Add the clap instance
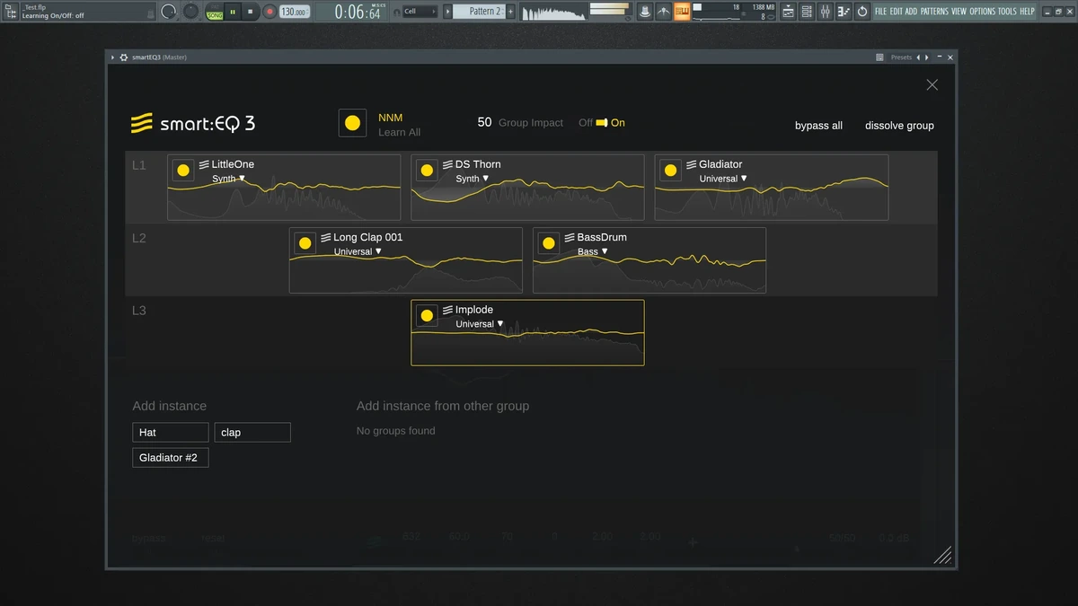This screenshot has height=606, width=1078. click(252, 433)
